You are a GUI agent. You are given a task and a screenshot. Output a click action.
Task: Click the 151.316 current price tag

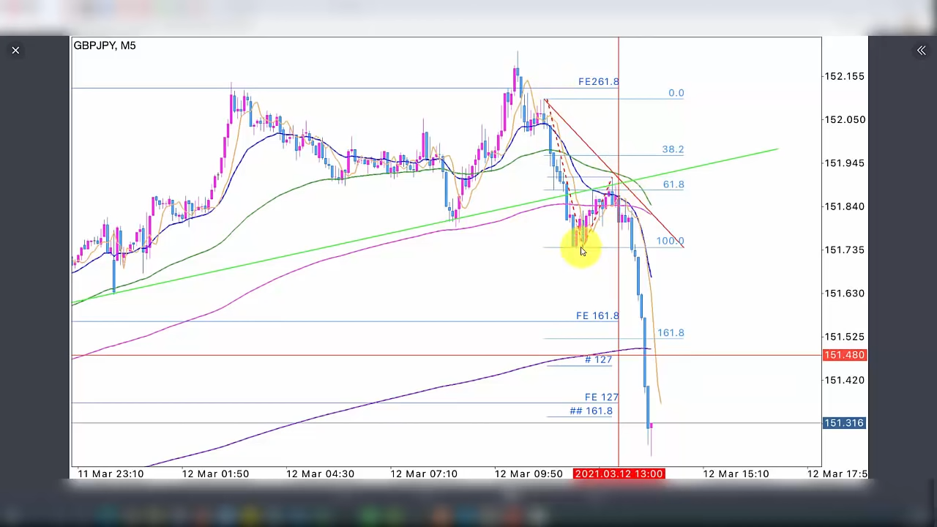844,423
